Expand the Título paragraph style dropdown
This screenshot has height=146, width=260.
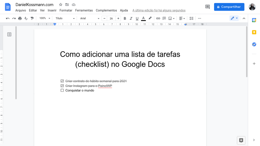[x=65, y=18]
